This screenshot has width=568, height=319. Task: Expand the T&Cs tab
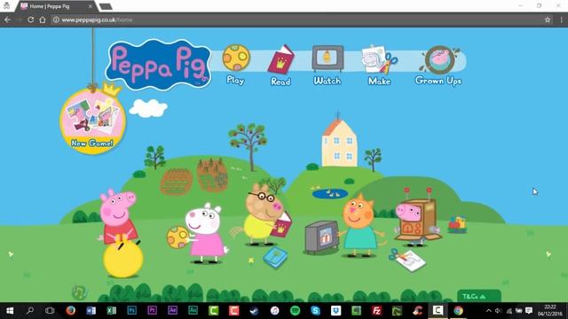point(479,296)
